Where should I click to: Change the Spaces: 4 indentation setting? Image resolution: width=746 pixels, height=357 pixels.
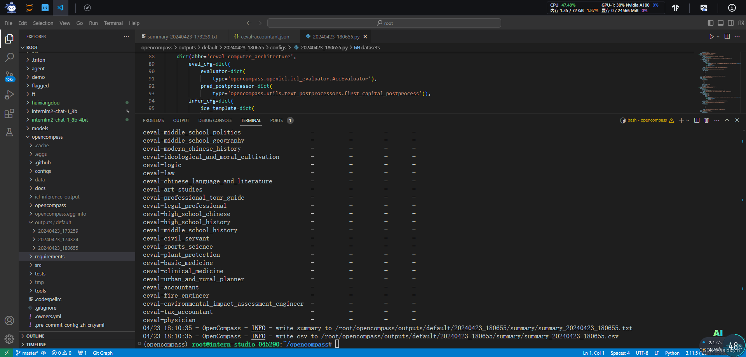click(620, 353)
